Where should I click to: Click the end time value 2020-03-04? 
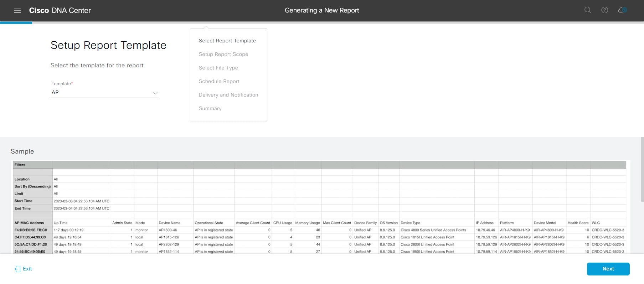82,208
